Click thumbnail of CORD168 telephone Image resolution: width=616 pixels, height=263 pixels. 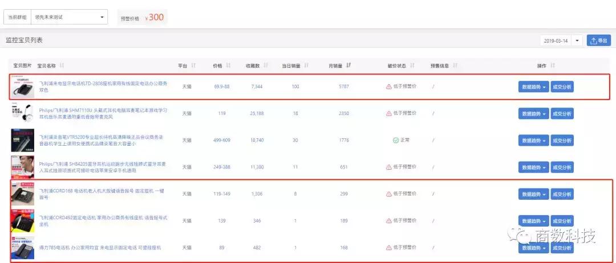coord(22,194)
